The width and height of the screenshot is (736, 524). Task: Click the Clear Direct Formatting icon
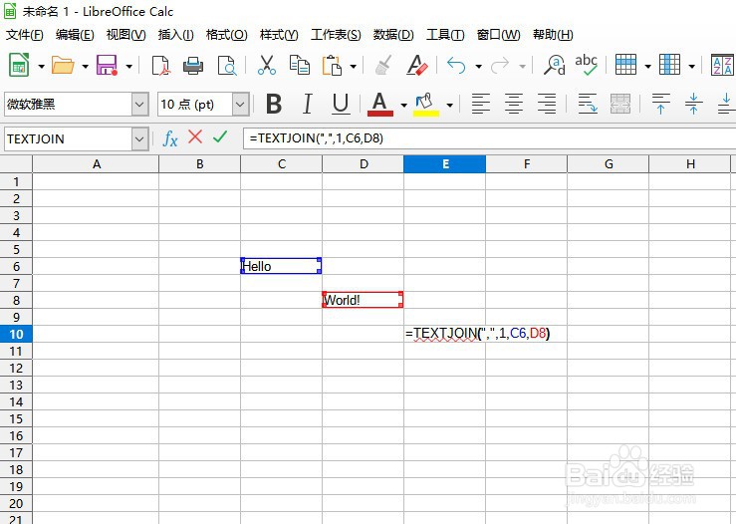[x=417, y=66]
